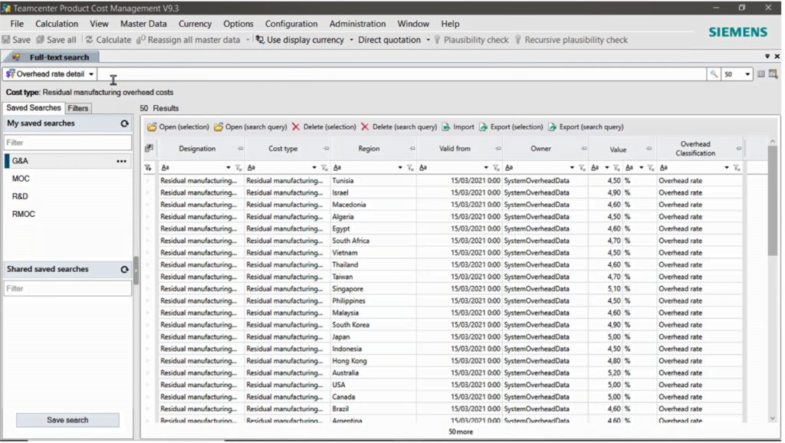Screen dimensions: 785x443
Task: Open Cost type column filter dropdown
Action: [x=314, y=168]
